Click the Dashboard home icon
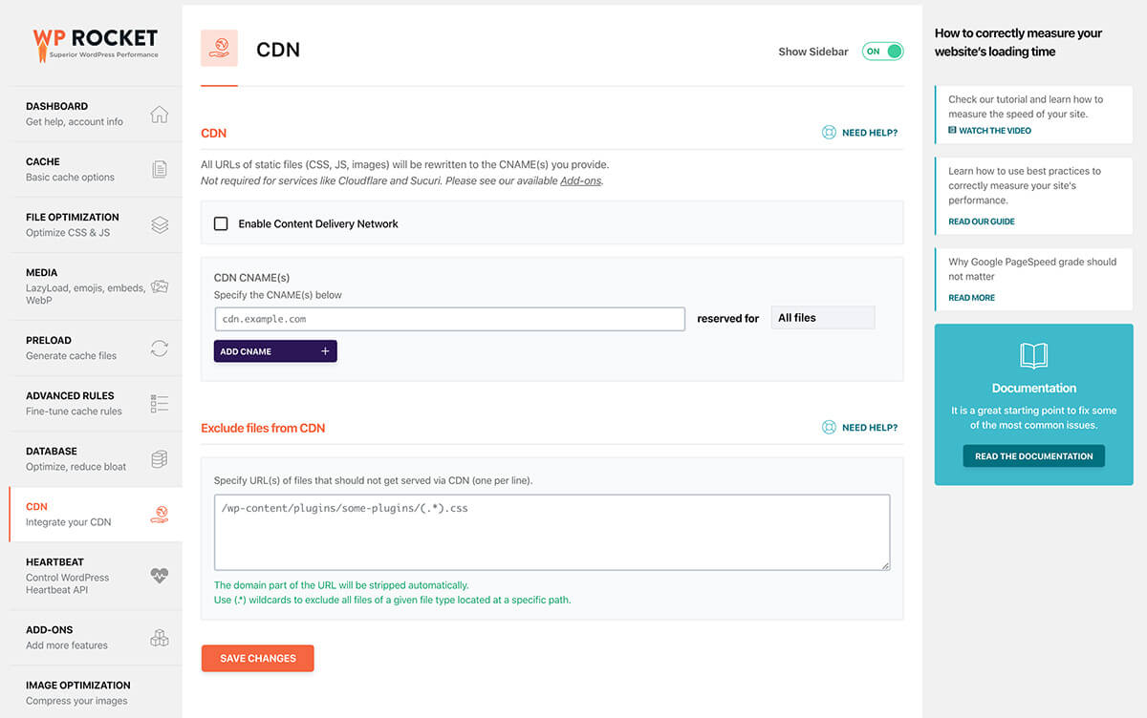This screenshot has width=1147, height=718. click(x=160, y=115)
